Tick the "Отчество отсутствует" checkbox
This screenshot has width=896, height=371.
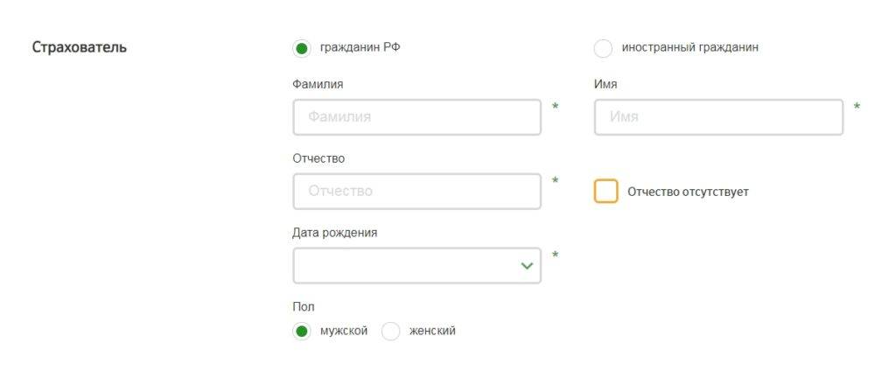tap(606, 192)
